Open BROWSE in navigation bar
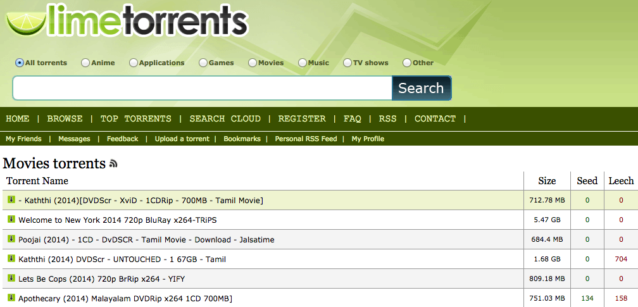 click(65, 118)
